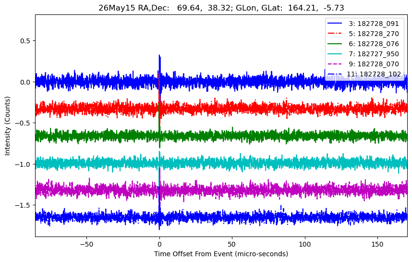Click the y-axis label Intensity (Counts)
Viewport: 412px width, 262px height.
(x=7, y=126)
